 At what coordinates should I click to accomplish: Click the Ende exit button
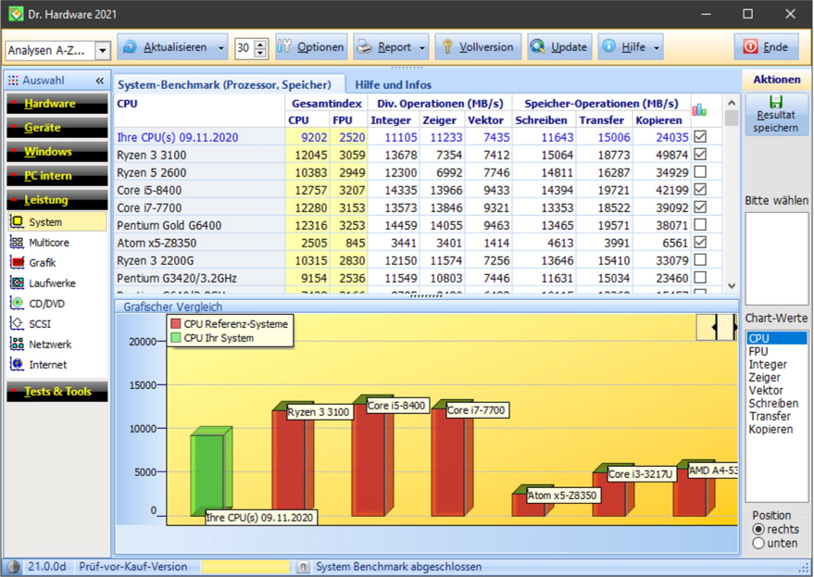coord(766,47)
